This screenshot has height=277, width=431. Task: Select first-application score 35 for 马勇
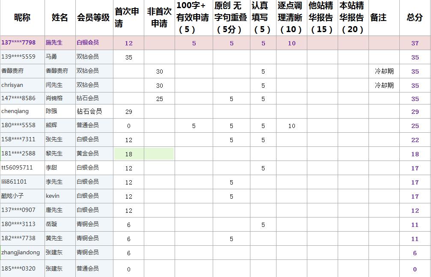coord(129,57)
